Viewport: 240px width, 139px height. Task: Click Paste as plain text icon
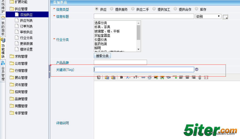113,77
